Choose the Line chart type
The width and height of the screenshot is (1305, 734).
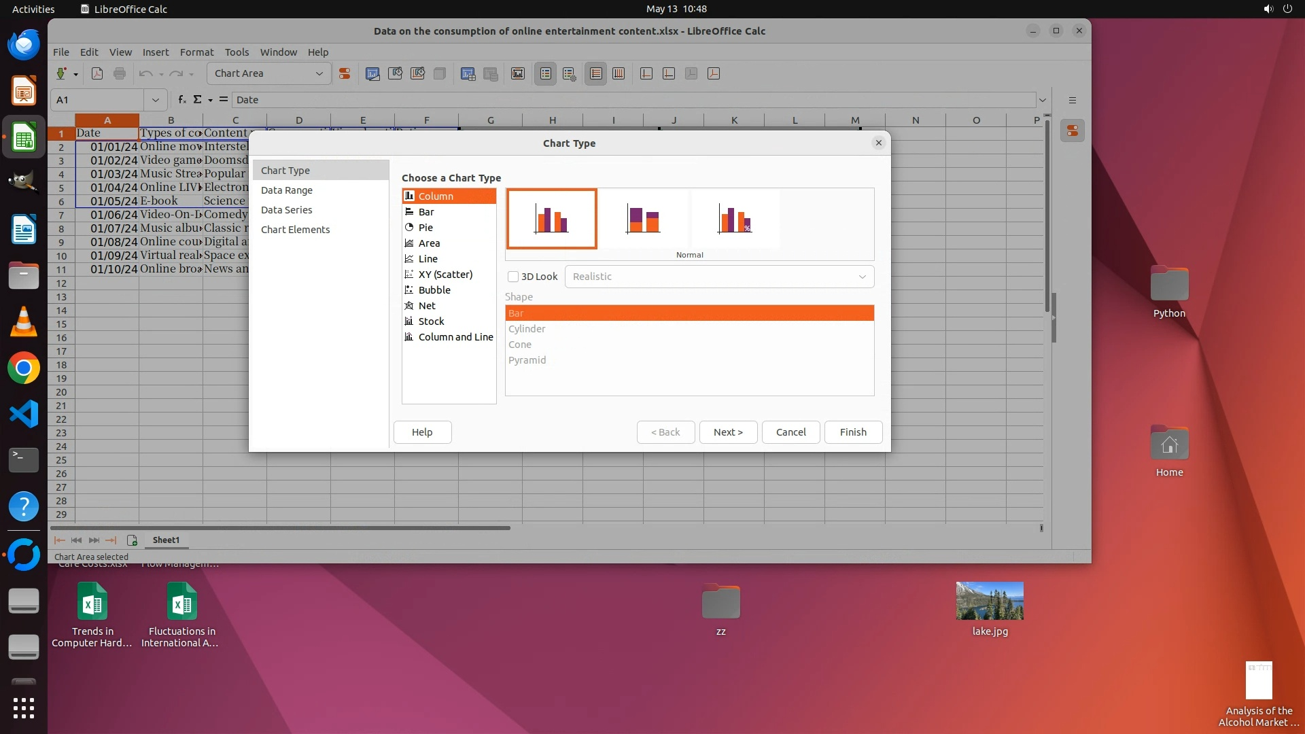(x=428, y=259)
